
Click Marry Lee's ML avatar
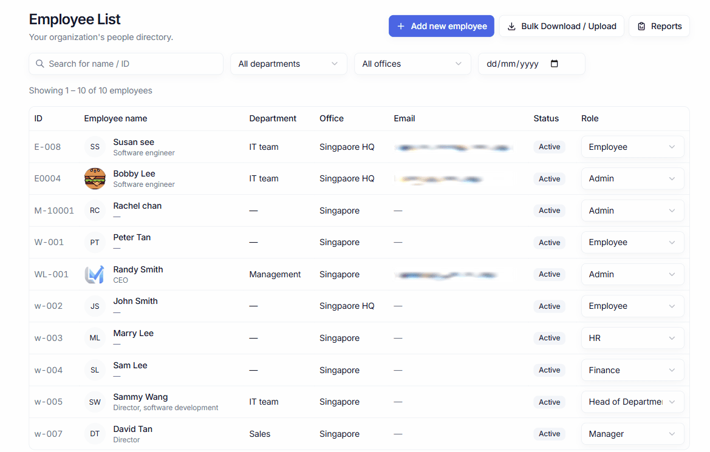pyautogui.click(x=95, y=338)
